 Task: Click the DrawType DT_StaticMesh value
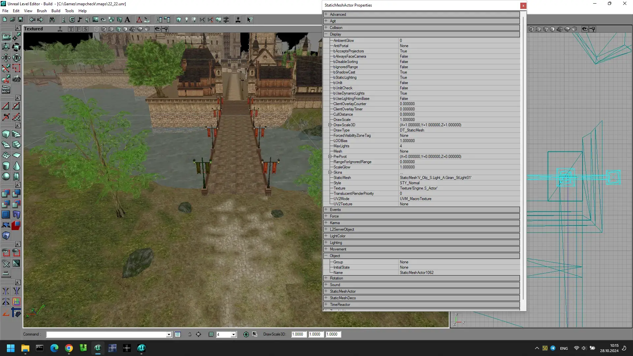(x=459, y=130)
